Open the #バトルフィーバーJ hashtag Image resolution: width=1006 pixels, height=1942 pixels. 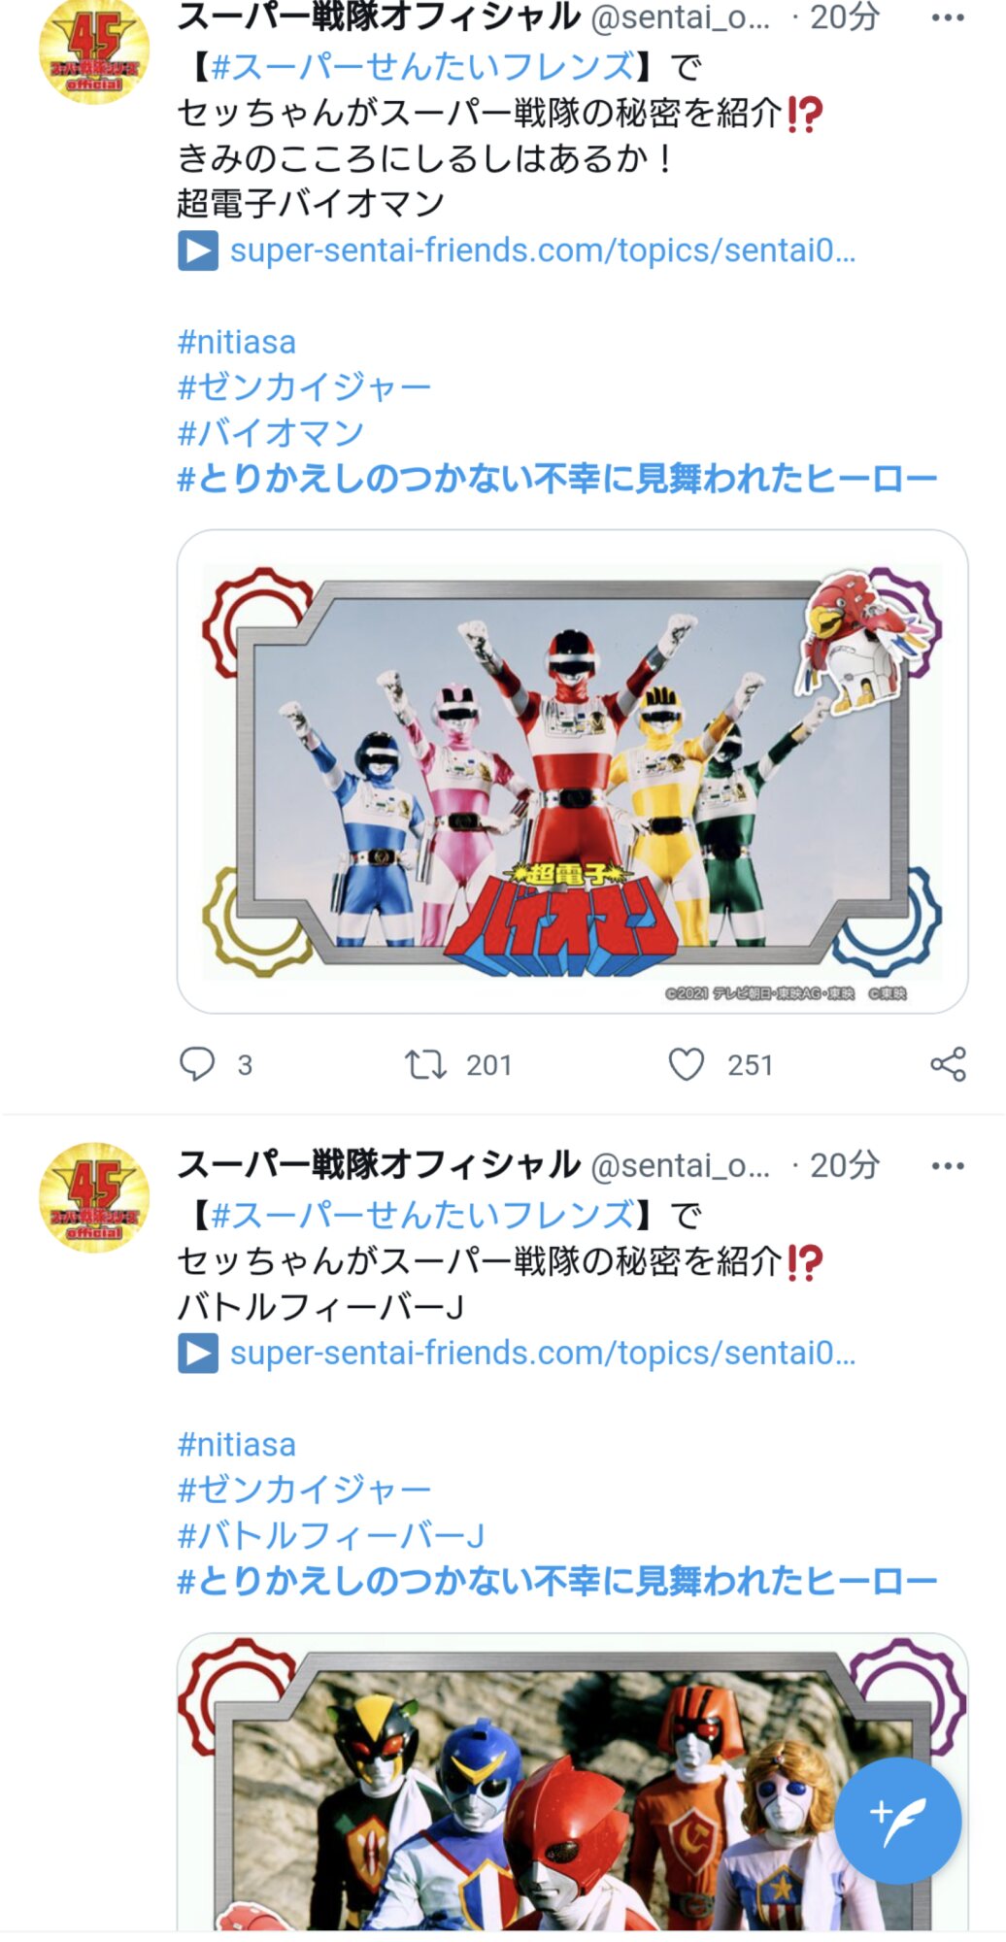point(331,1535)
